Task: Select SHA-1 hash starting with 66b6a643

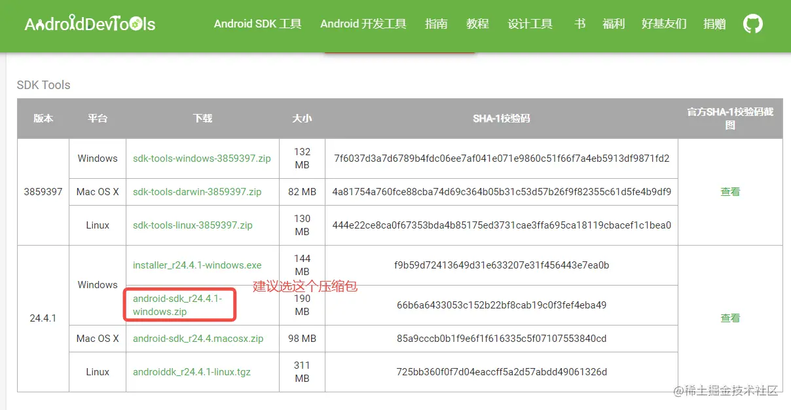Action: [x=502, y=305]
